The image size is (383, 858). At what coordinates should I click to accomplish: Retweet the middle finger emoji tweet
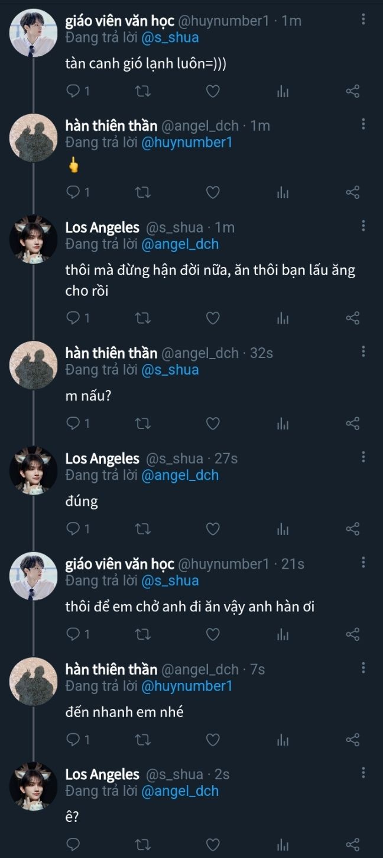pos(143,192)
